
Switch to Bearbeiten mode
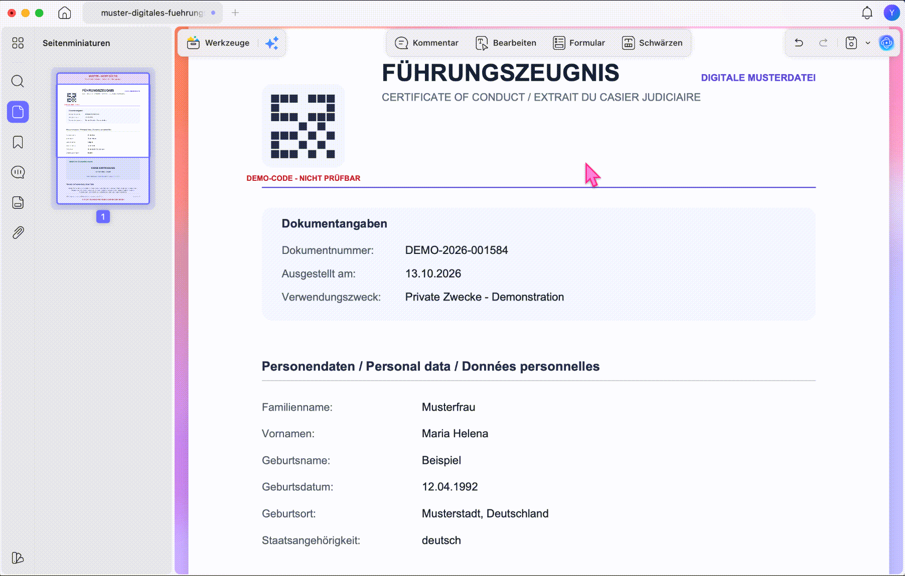pyautogui.click(x=506, y=43)
